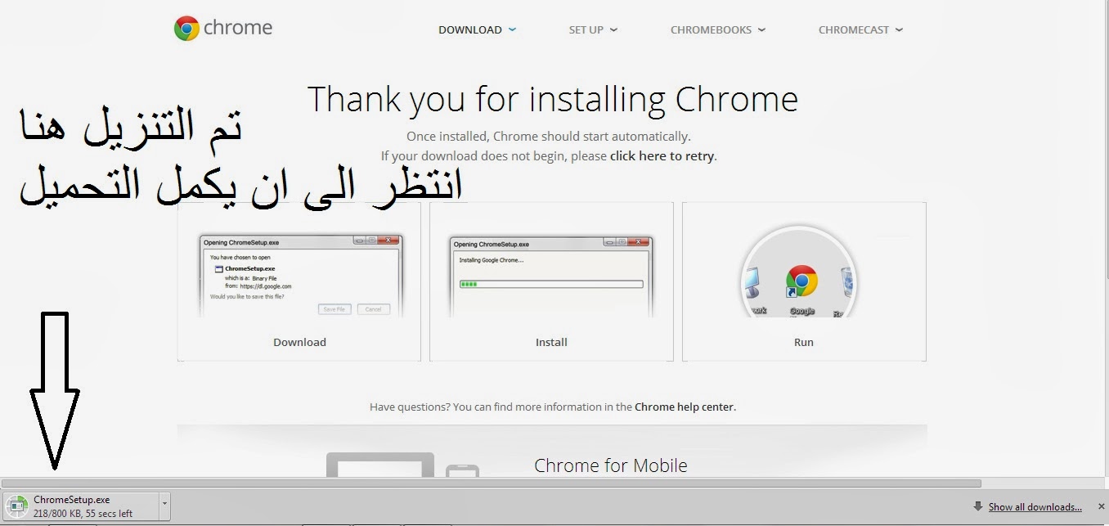Open the DOWNLOAD menu in the header
The width and height of the screenshot is (1109, 526).
click(x=470, y=30)
